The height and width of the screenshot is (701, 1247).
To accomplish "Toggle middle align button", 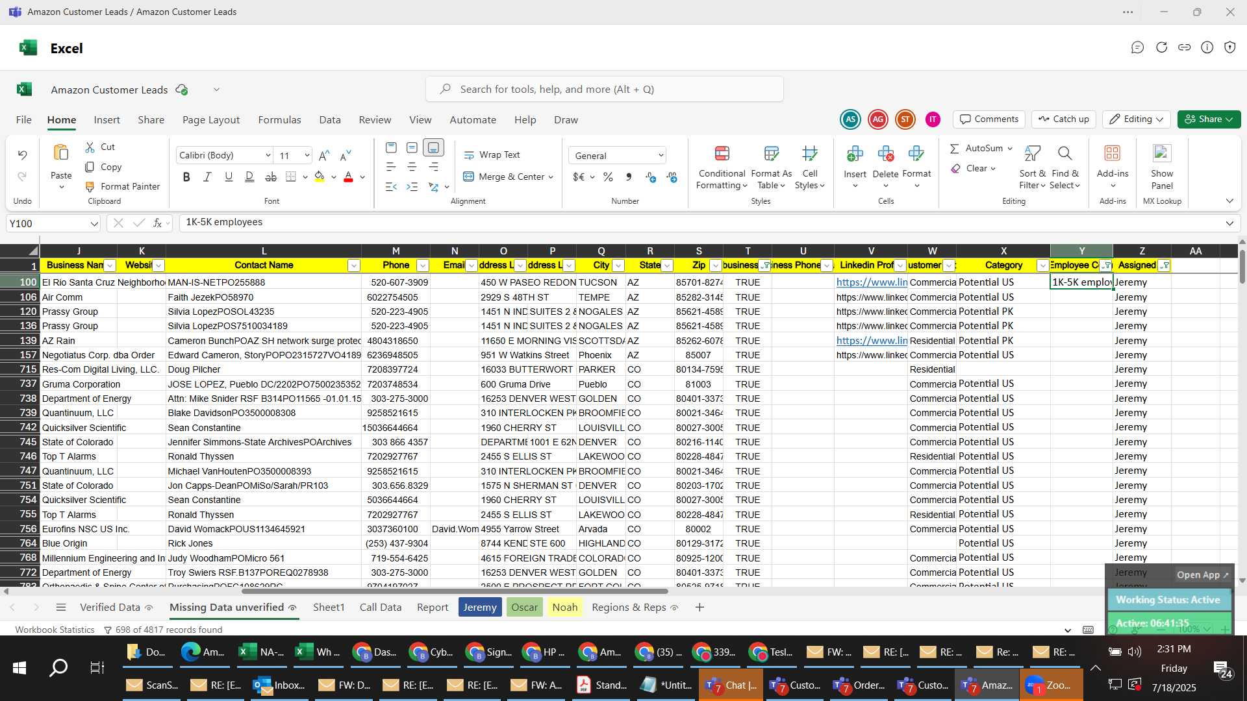I will tap(412, 148).
